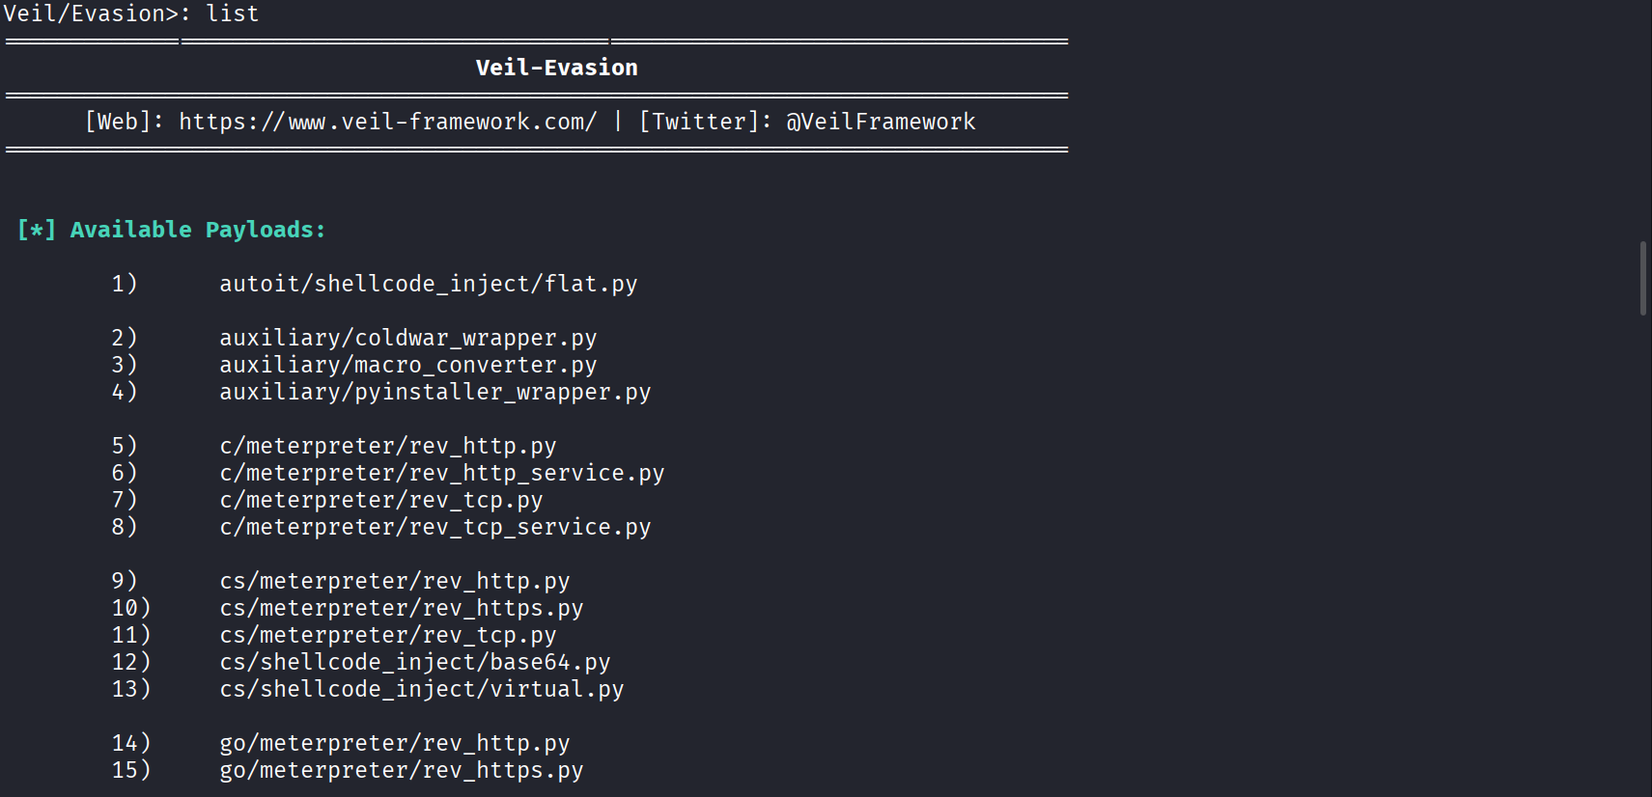Screen dimensions: 1652x797
Task: Click cs/shellcode_inject/base64.py payload
Action: click(414, 662)
